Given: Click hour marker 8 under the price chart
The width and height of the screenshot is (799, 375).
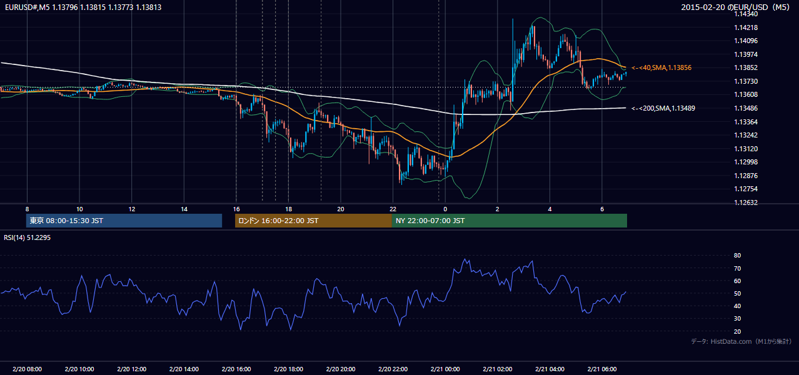Looking at the screenshot, I should click(27, 209).
